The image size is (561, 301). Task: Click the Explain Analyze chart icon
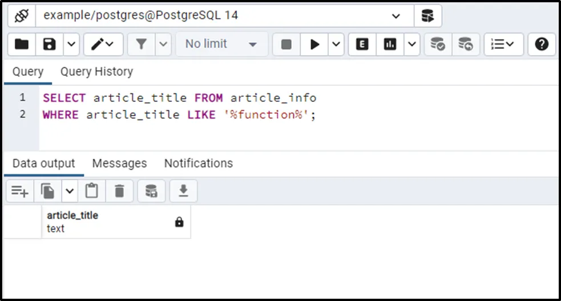pos(390,44)
